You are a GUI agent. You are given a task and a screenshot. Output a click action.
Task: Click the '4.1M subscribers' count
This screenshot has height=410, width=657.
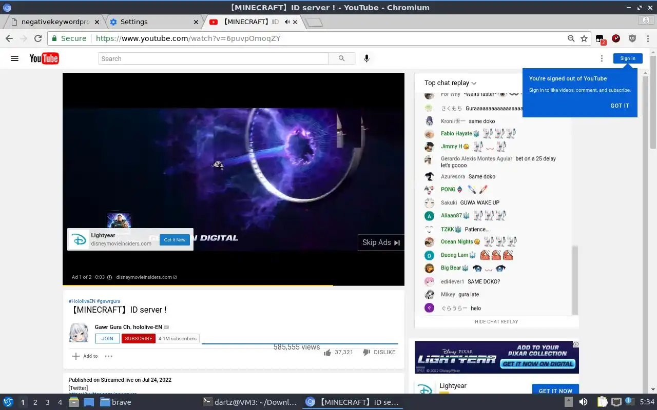coord(178,339)
